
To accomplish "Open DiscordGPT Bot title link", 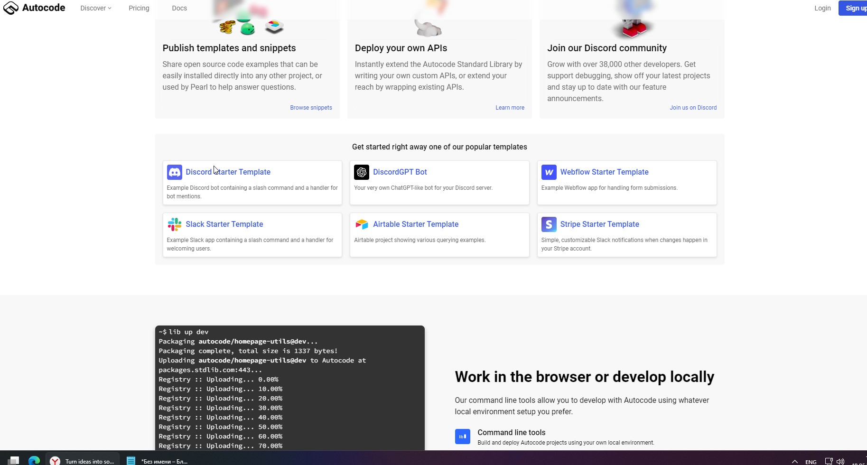I will 400,172.
